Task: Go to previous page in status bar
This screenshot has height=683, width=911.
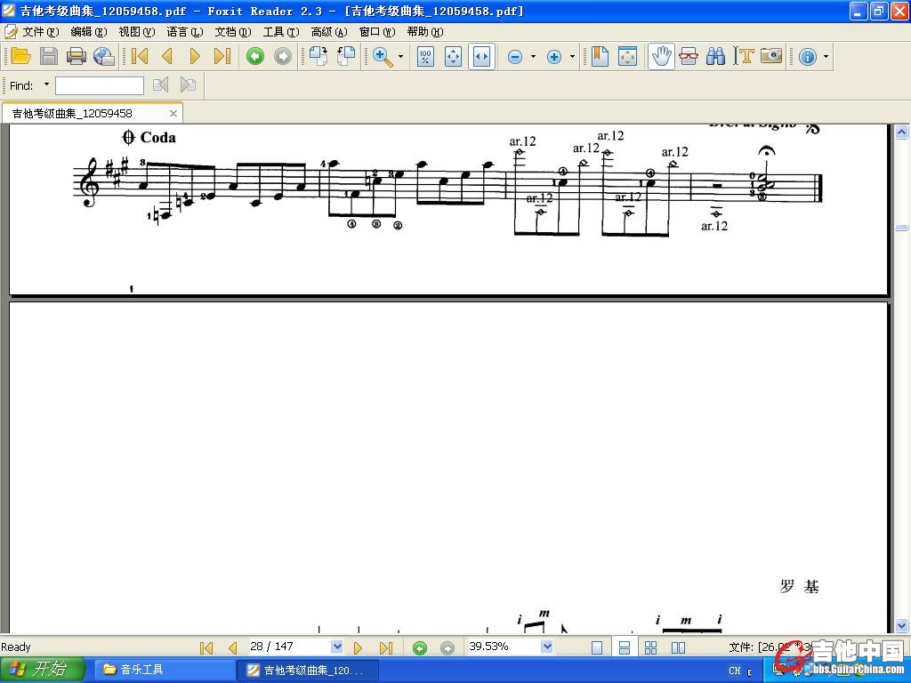Action: pos(233,647)
